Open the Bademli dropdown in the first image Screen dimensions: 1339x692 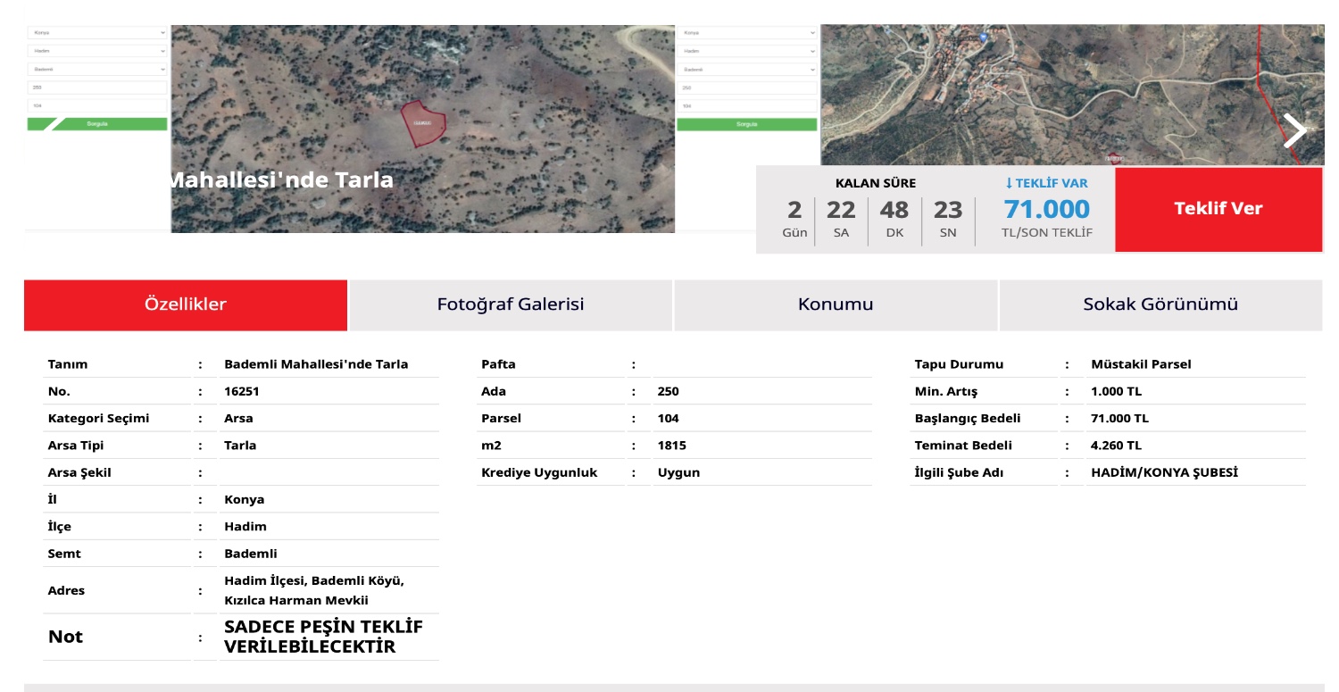pyautogui.click(x=97, y=69)
